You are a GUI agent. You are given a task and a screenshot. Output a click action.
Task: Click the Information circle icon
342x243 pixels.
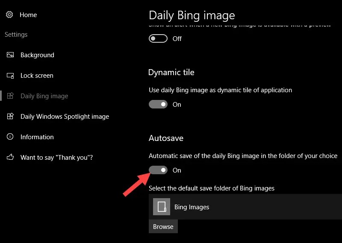10,137
